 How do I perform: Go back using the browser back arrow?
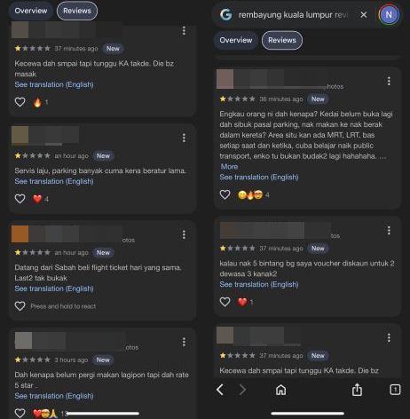(x=220, y=390)
